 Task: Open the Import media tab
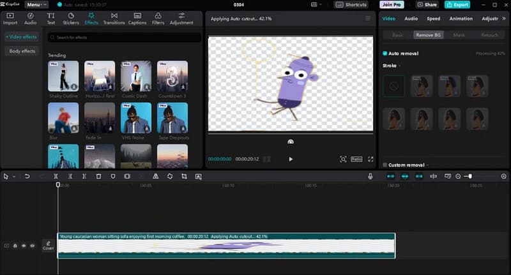(x=10, y=19)
